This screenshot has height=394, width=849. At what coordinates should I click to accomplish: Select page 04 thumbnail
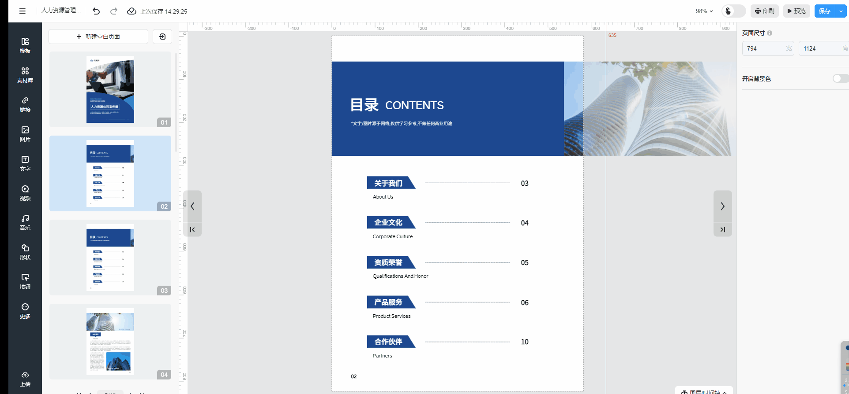point(110,341)
